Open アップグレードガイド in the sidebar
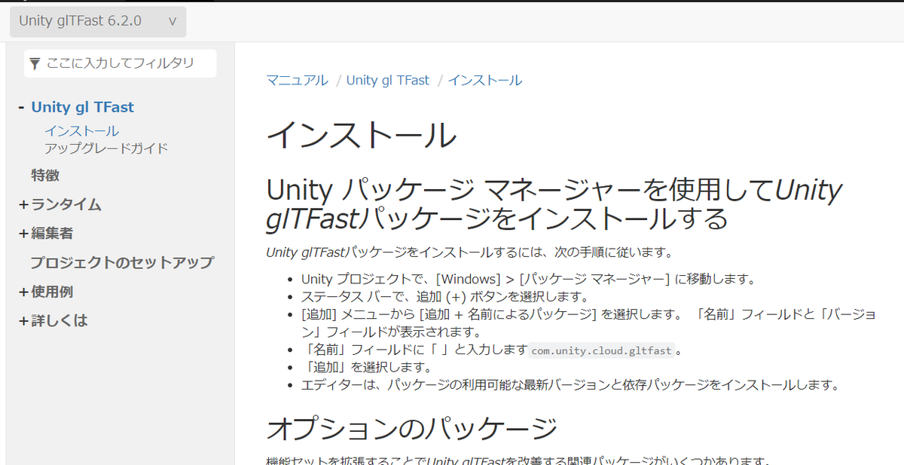Viewport: 904px width, 465px height. click(x=106, y=148)
